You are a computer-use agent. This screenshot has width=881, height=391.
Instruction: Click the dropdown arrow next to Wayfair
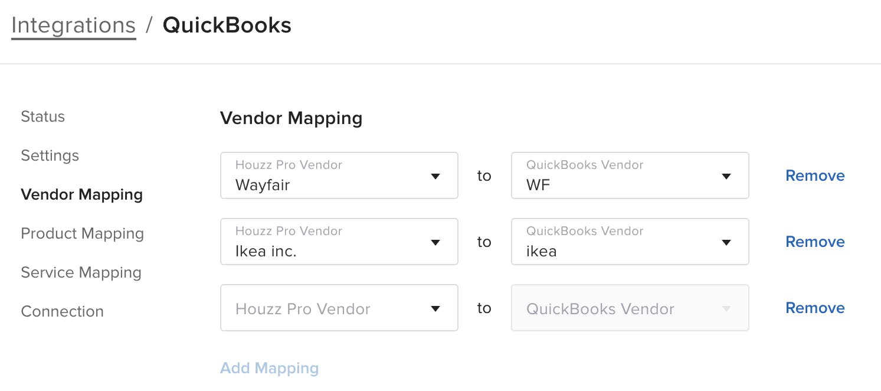click(x=435, y=175)
